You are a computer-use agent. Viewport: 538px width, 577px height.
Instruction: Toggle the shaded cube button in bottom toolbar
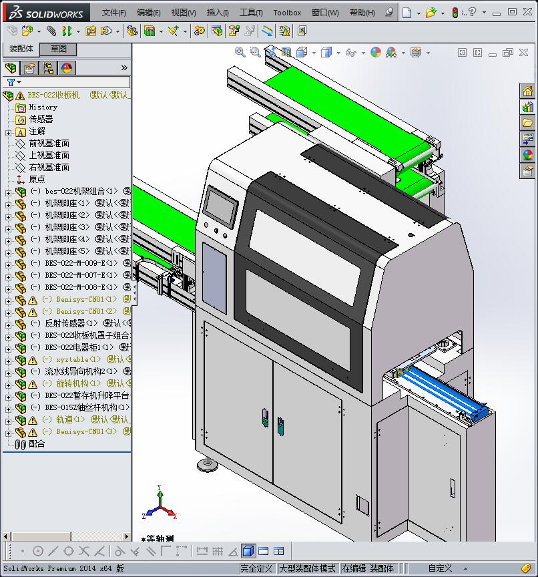[248, 551]
